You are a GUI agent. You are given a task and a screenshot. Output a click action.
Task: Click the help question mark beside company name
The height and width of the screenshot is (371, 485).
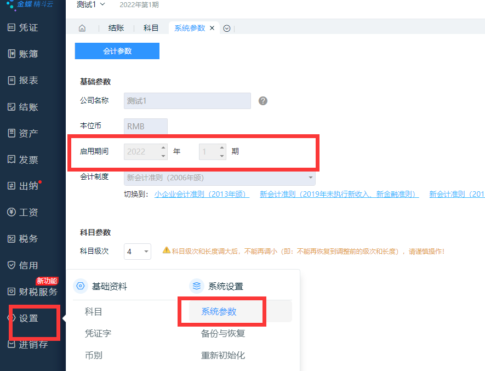click(x=263, y=101)
